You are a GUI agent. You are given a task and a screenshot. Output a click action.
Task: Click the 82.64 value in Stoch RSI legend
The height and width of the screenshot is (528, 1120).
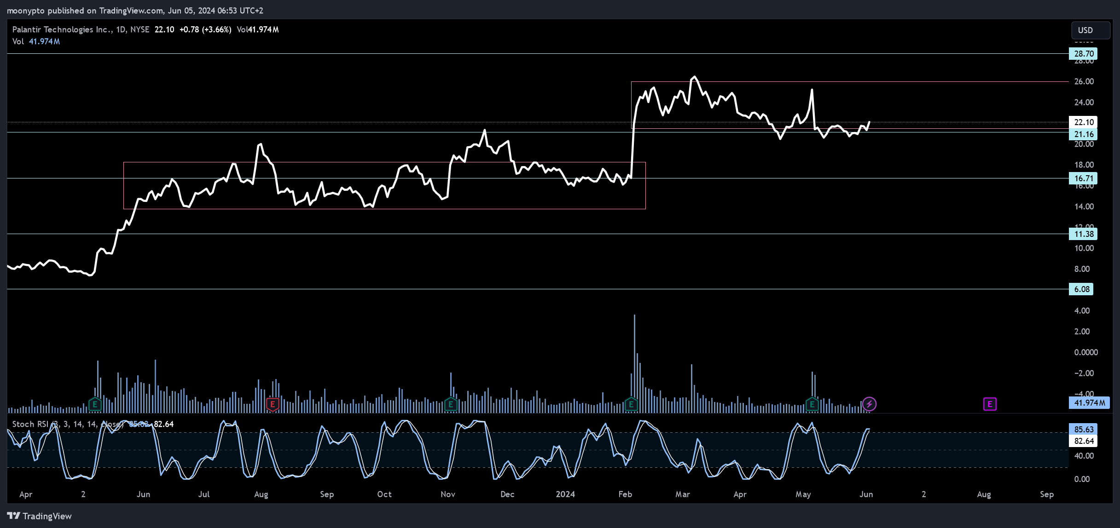tap(163, 424)
